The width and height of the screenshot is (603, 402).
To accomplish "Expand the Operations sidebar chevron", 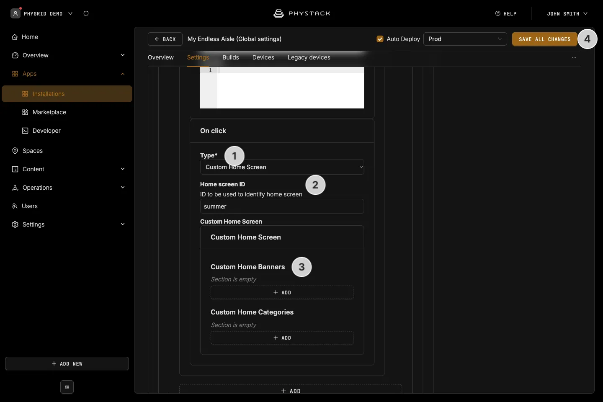I will tap(123, 188).
